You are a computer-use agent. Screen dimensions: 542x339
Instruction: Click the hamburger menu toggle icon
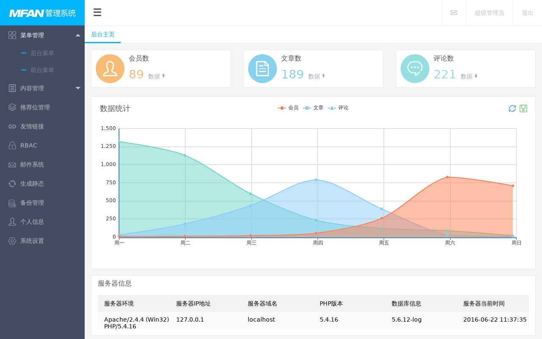coord(97,12)
